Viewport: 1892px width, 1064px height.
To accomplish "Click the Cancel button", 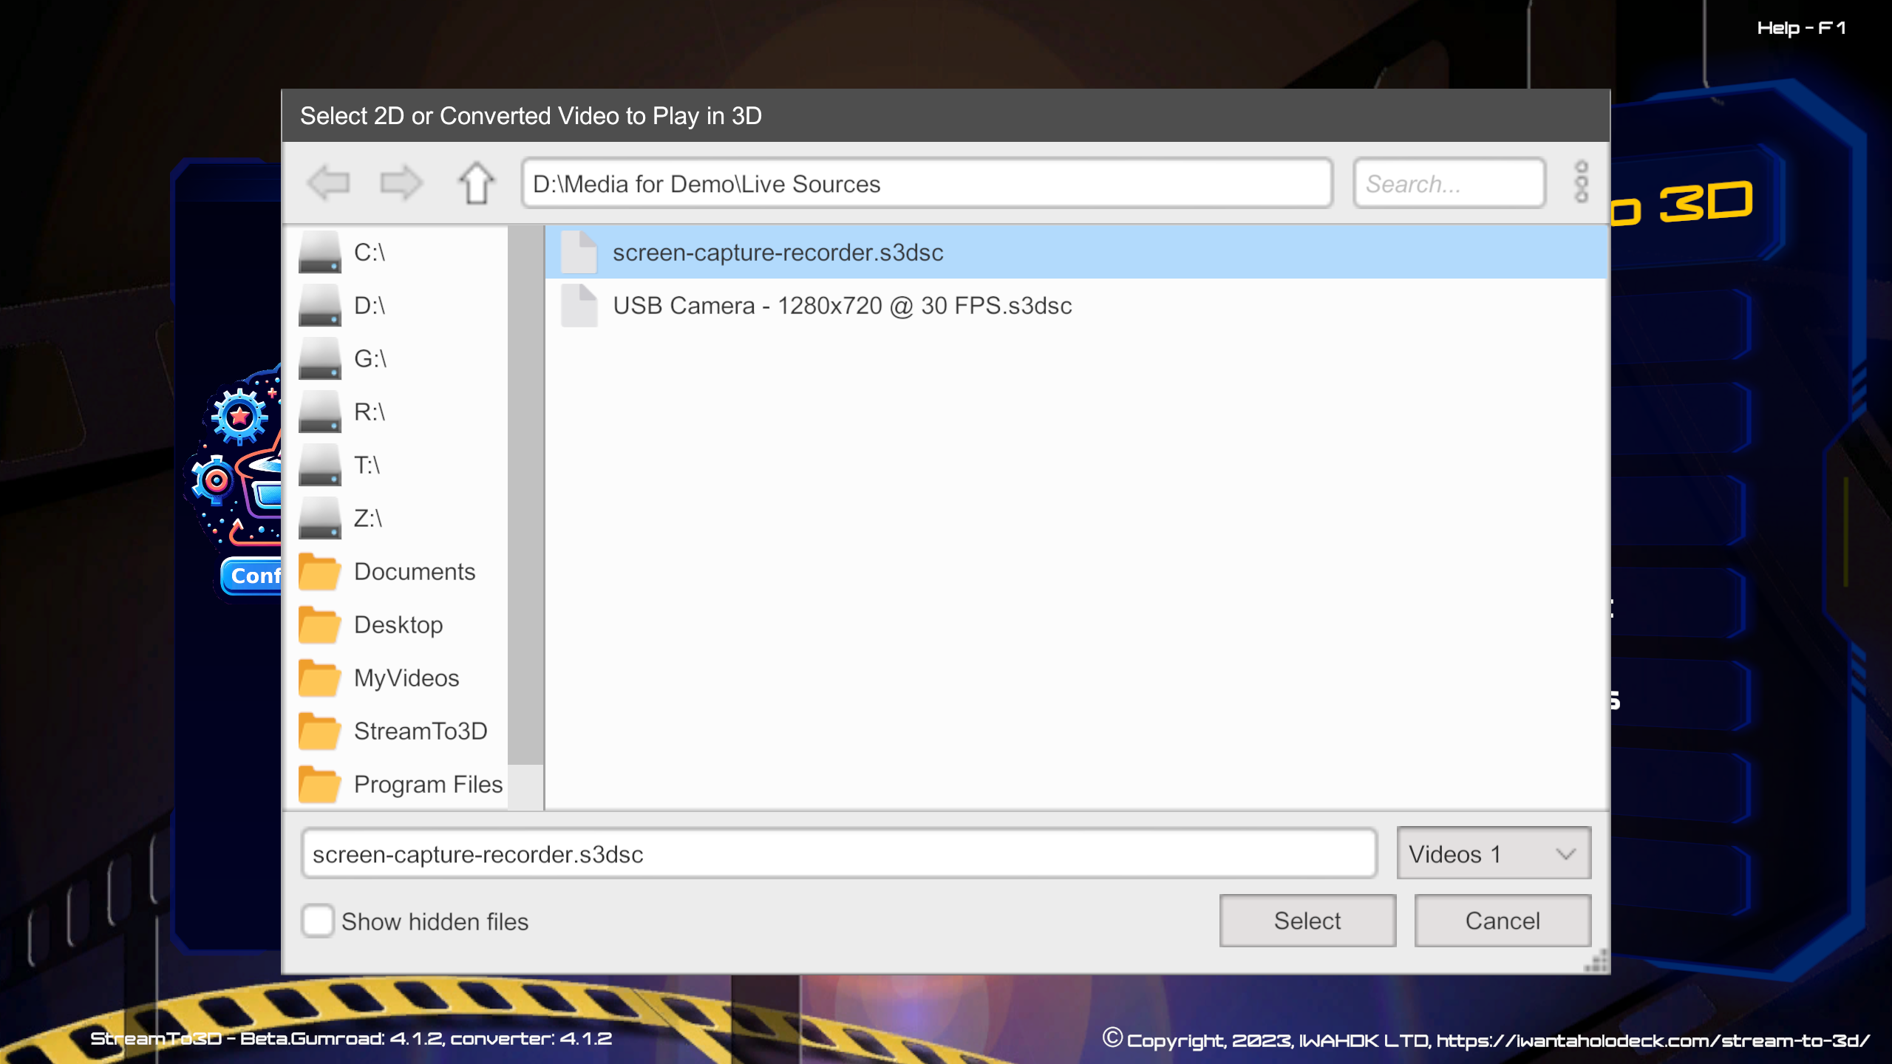I will [x=1503, y=921].
